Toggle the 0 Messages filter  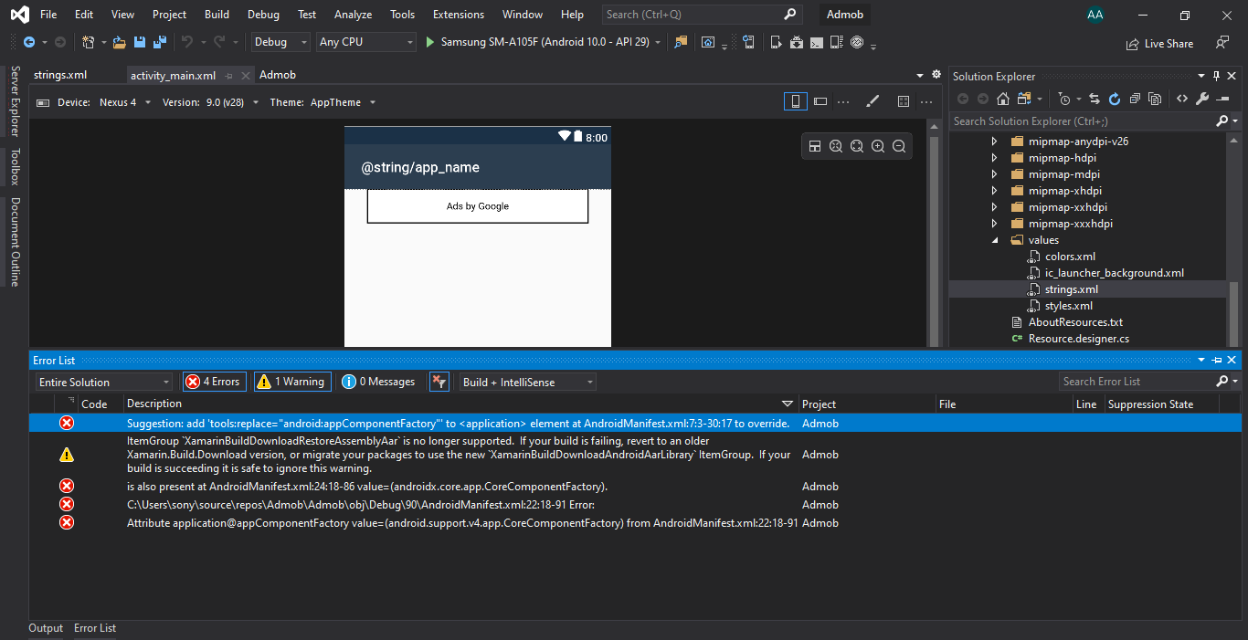point(380,382)
